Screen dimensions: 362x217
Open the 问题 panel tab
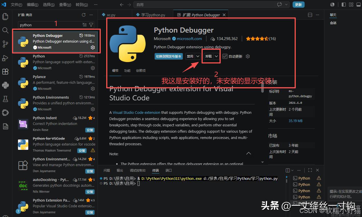(107, 170)
